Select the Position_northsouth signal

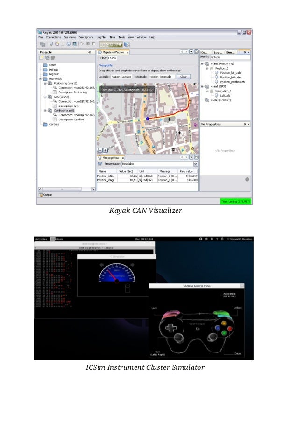[232, 82]
